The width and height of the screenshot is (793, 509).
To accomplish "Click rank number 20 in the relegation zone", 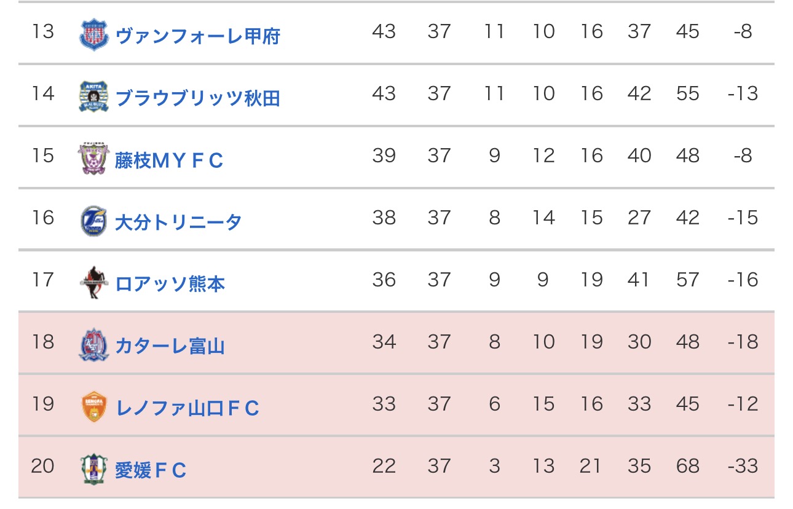I will coord(43,466).
